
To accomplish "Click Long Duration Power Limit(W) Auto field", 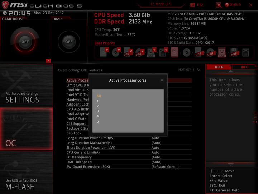I will 155,138.
